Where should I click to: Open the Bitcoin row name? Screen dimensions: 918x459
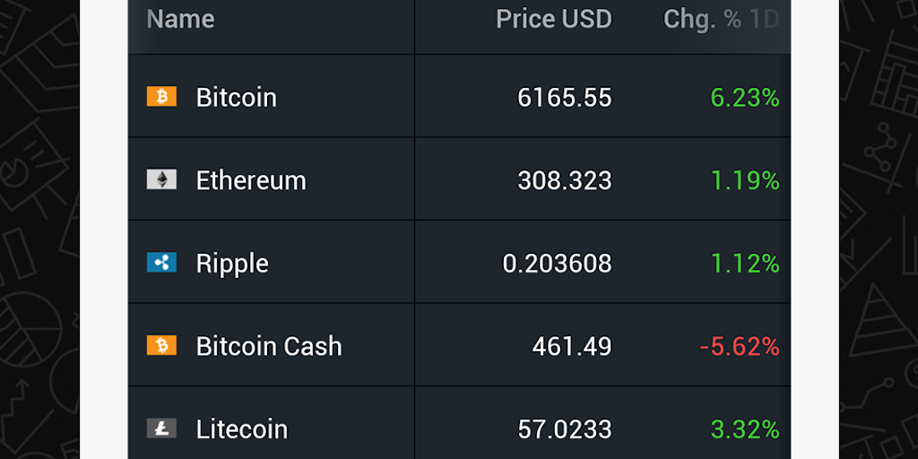point(236,97)
